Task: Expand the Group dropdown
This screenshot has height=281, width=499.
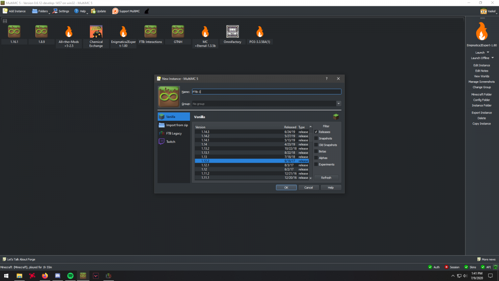Action: point(338,104)
